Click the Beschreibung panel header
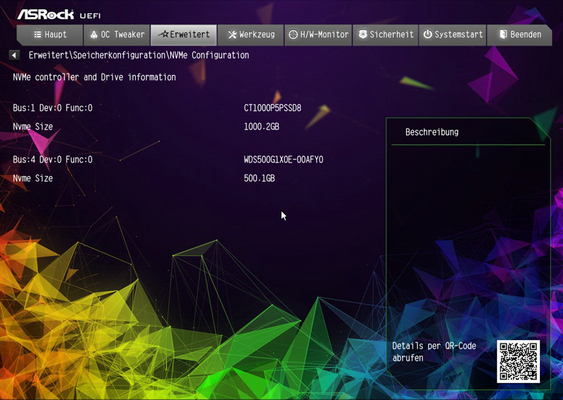Viewport: 563px width, 400px height. click(432, 132)
